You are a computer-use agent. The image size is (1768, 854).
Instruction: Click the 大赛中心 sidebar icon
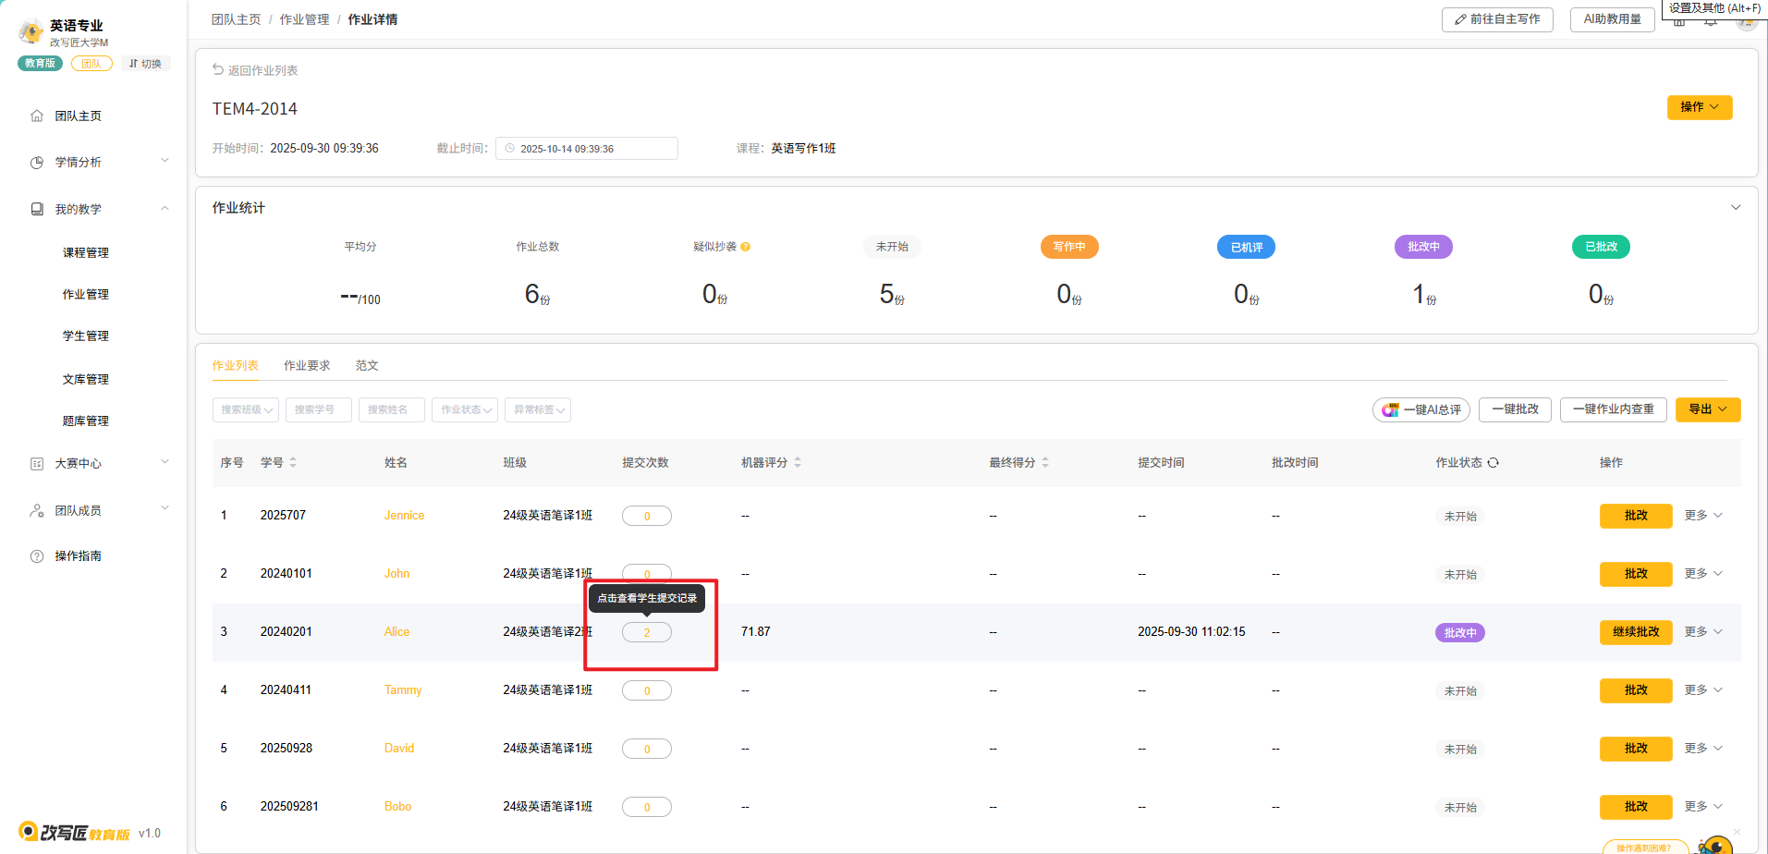click(37, 464)
